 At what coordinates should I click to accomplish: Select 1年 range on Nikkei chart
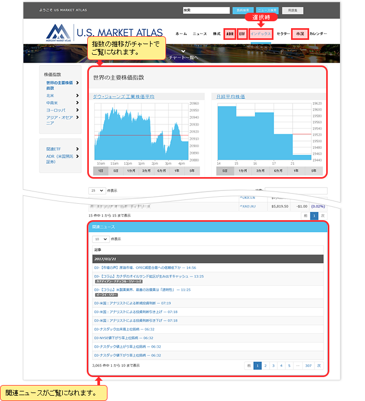tap(296, 171)
